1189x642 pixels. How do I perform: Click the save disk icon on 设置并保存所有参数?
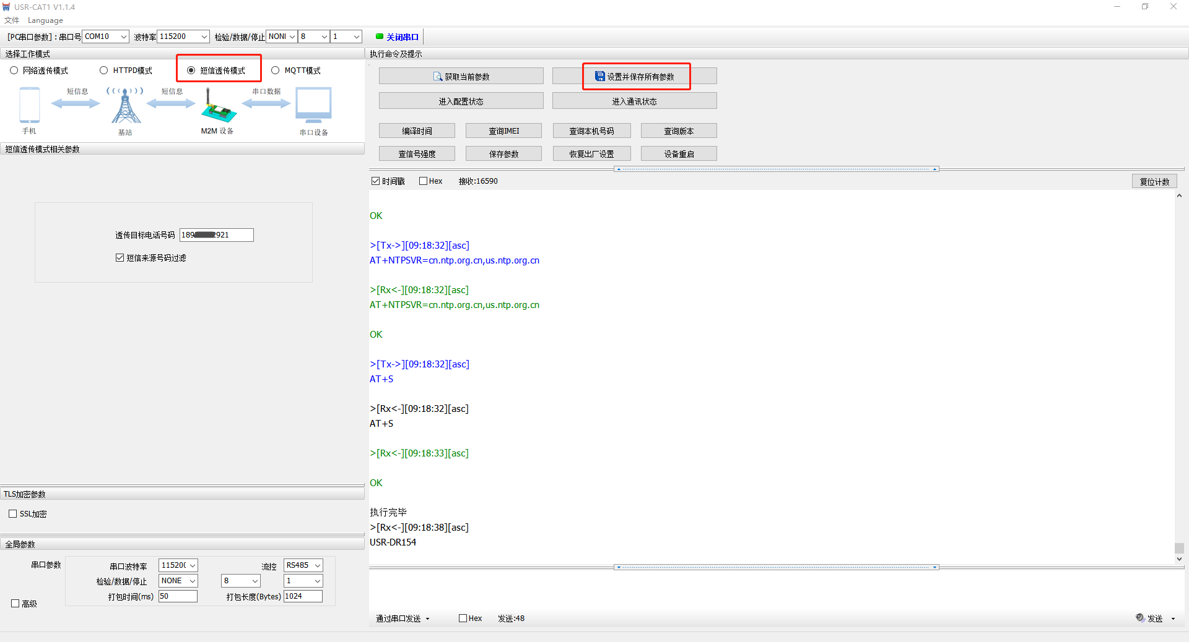click(599, 77)
